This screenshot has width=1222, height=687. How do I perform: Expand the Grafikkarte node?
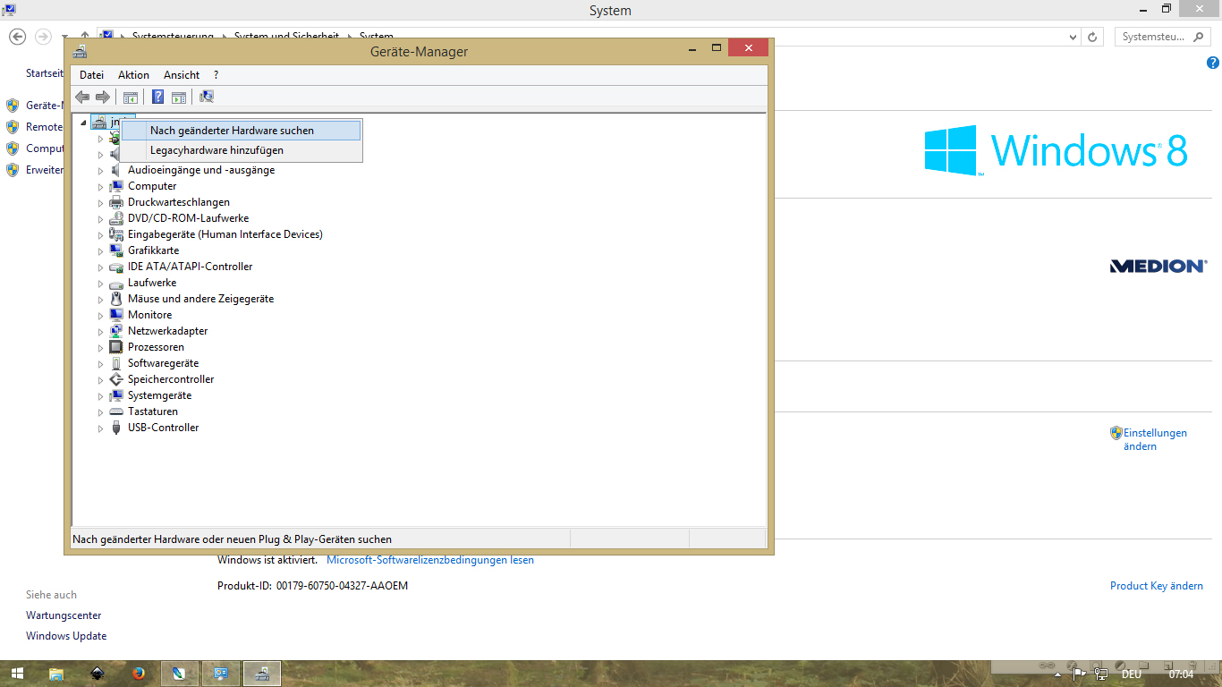[101, 250]
